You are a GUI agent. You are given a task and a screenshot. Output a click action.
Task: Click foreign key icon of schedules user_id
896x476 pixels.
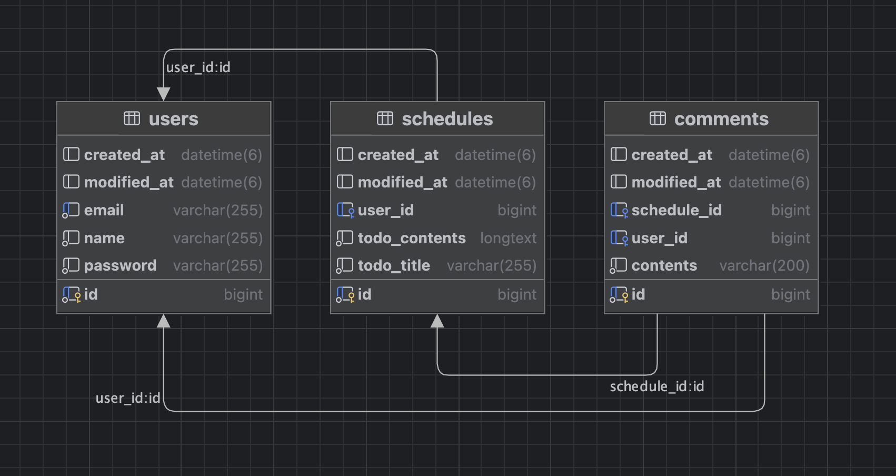346,210
